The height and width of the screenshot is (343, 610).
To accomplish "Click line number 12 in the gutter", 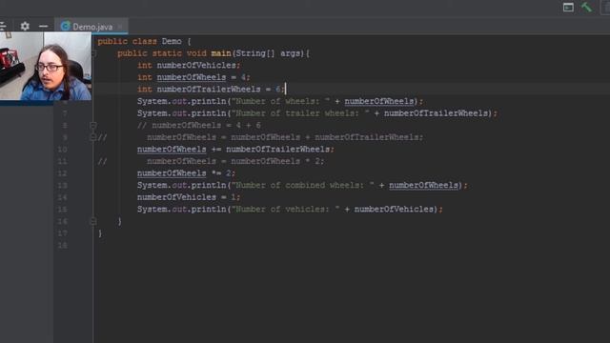I will pos(62,173).
